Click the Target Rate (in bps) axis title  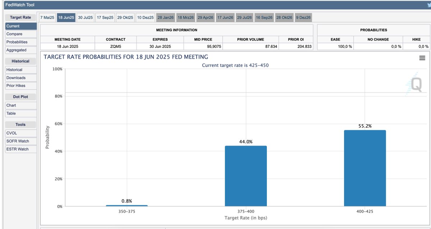click(x=246, y=218)
